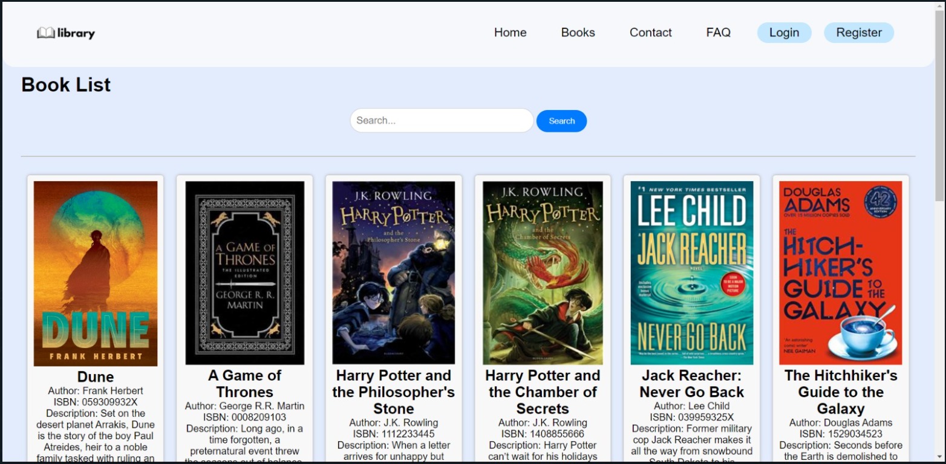
Task: Click "ISBN: 039959325X" text
Action: coord(692,417)
